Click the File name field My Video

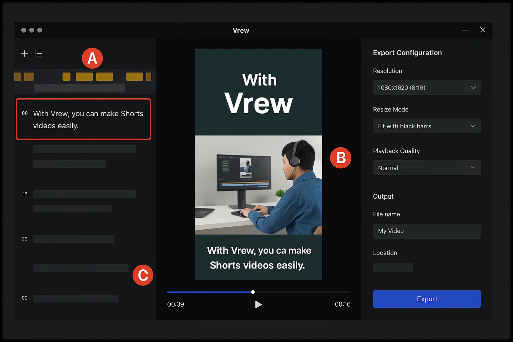click(x=427, y=231)
